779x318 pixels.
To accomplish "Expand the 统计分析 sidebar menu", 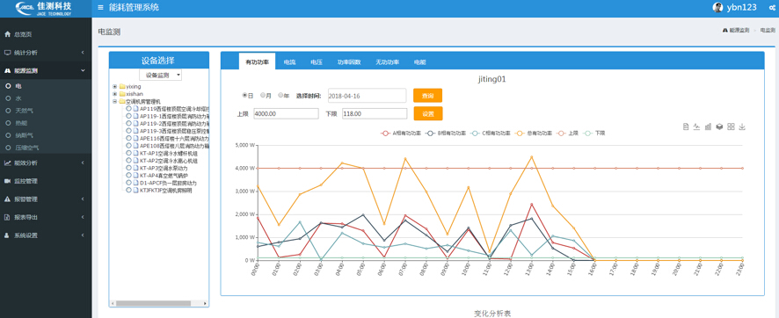I will tap(46, 52).
